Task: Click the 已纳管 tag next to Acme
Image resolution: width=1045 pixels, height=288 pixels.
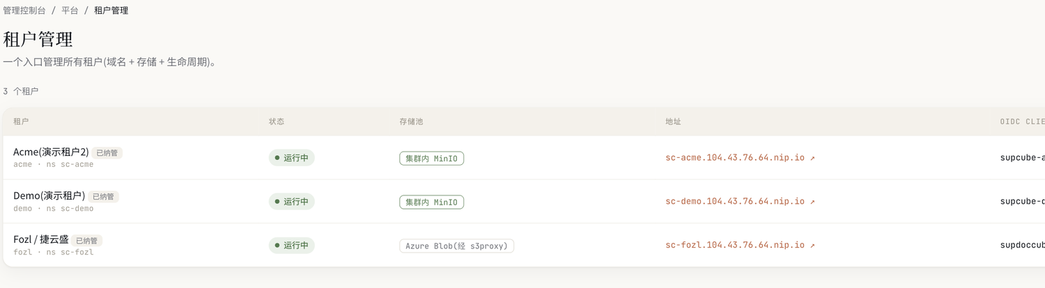Action: tap(107, 153)
